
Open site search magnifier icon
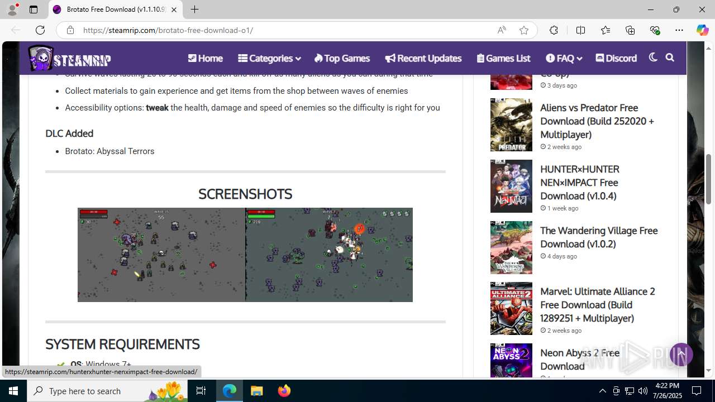[x=670, y=58]
